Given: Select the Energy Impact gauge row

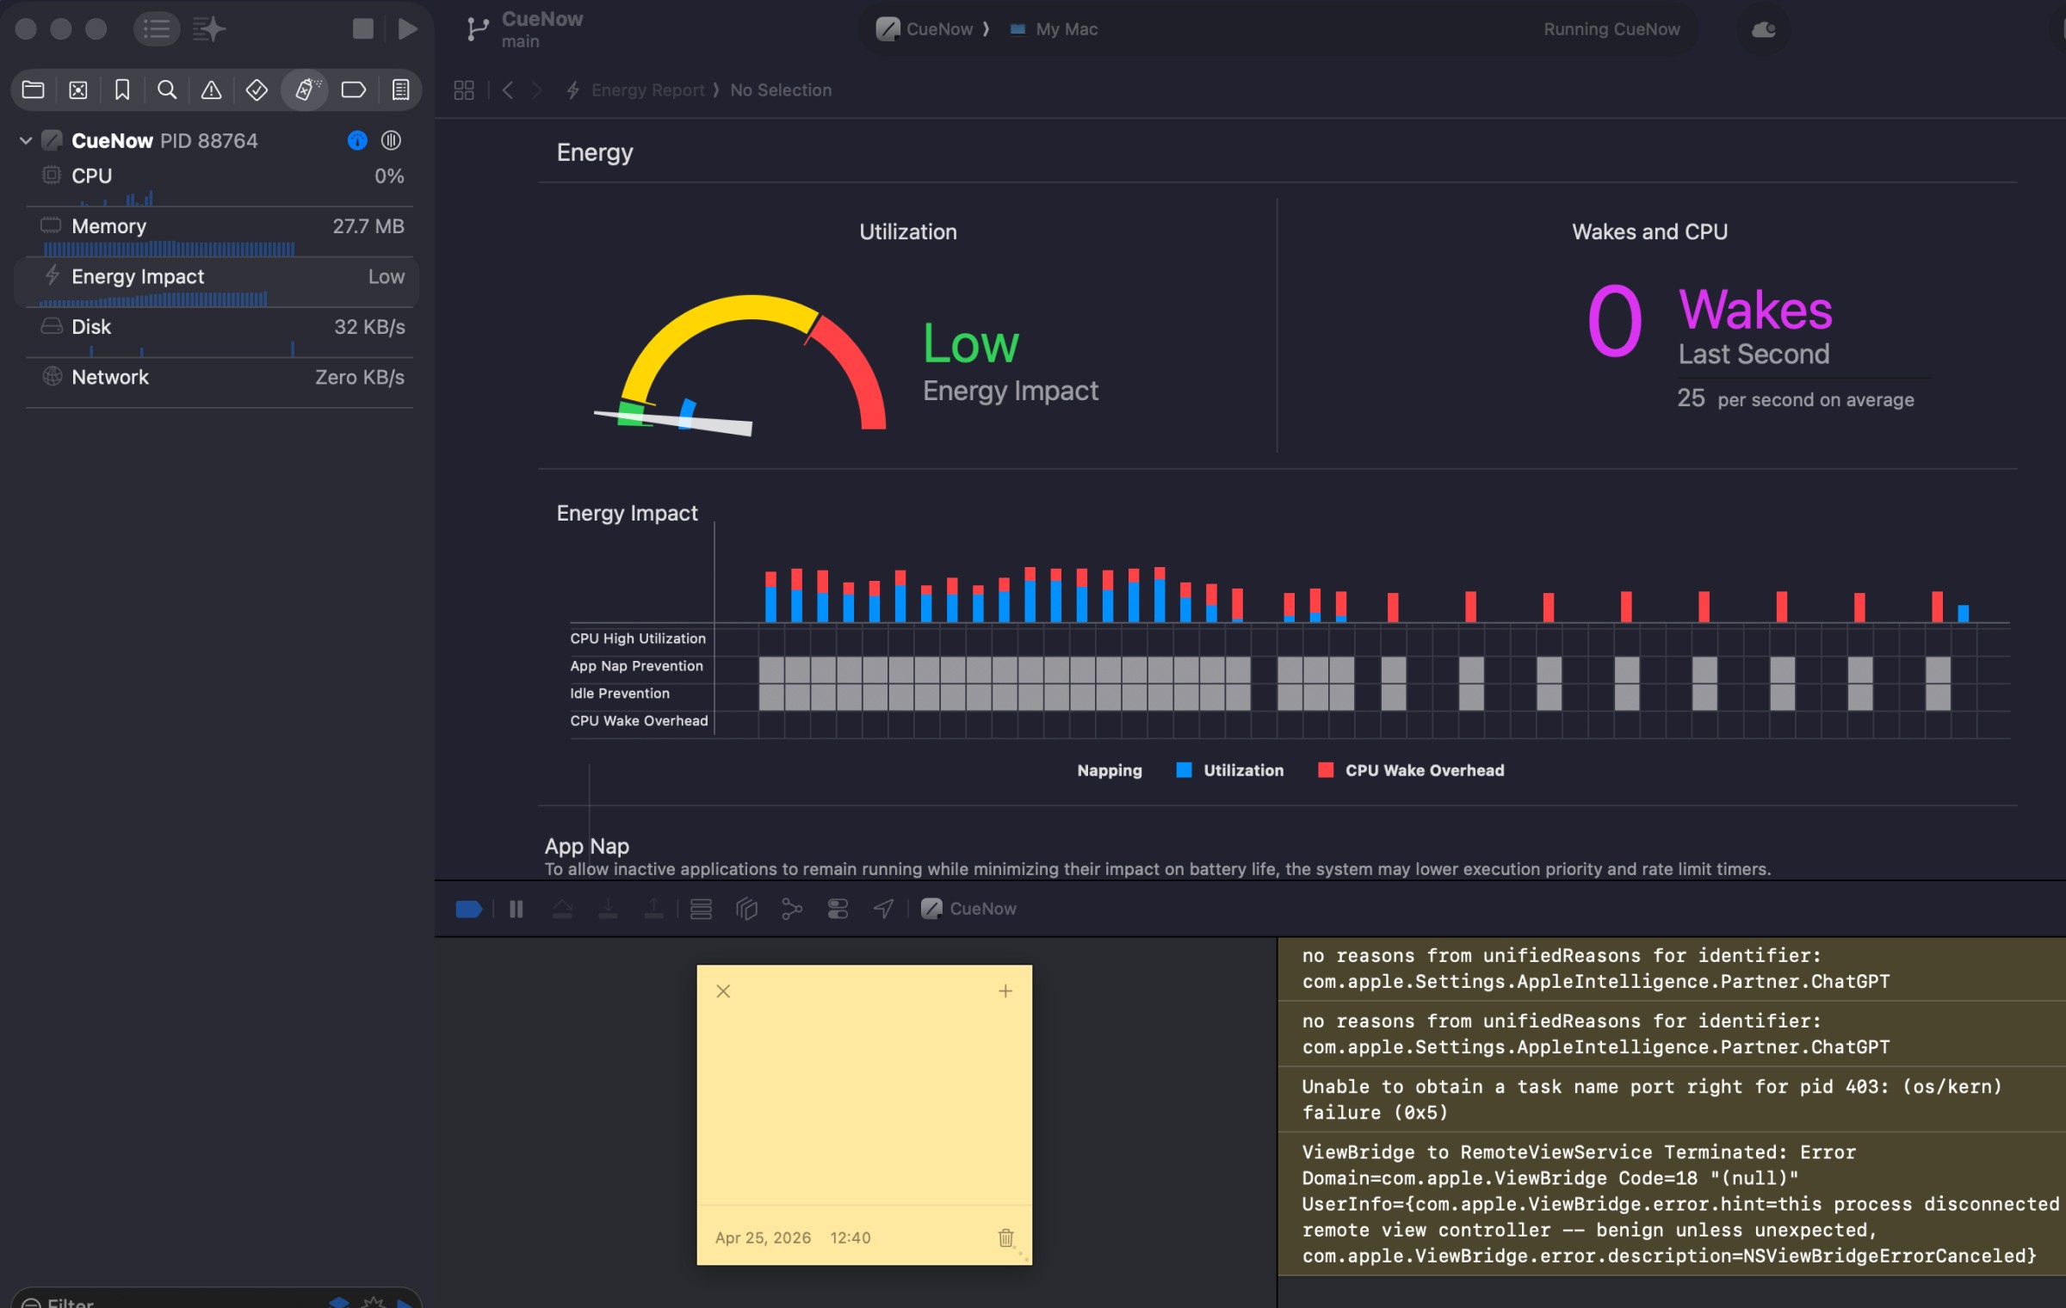Looking at the screenshot, I should click(217, 282).
